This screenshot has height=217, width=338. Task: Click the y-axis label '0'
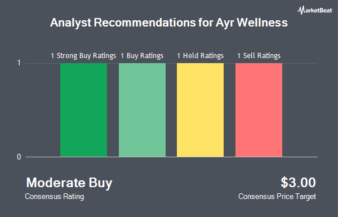pos(19,157)
